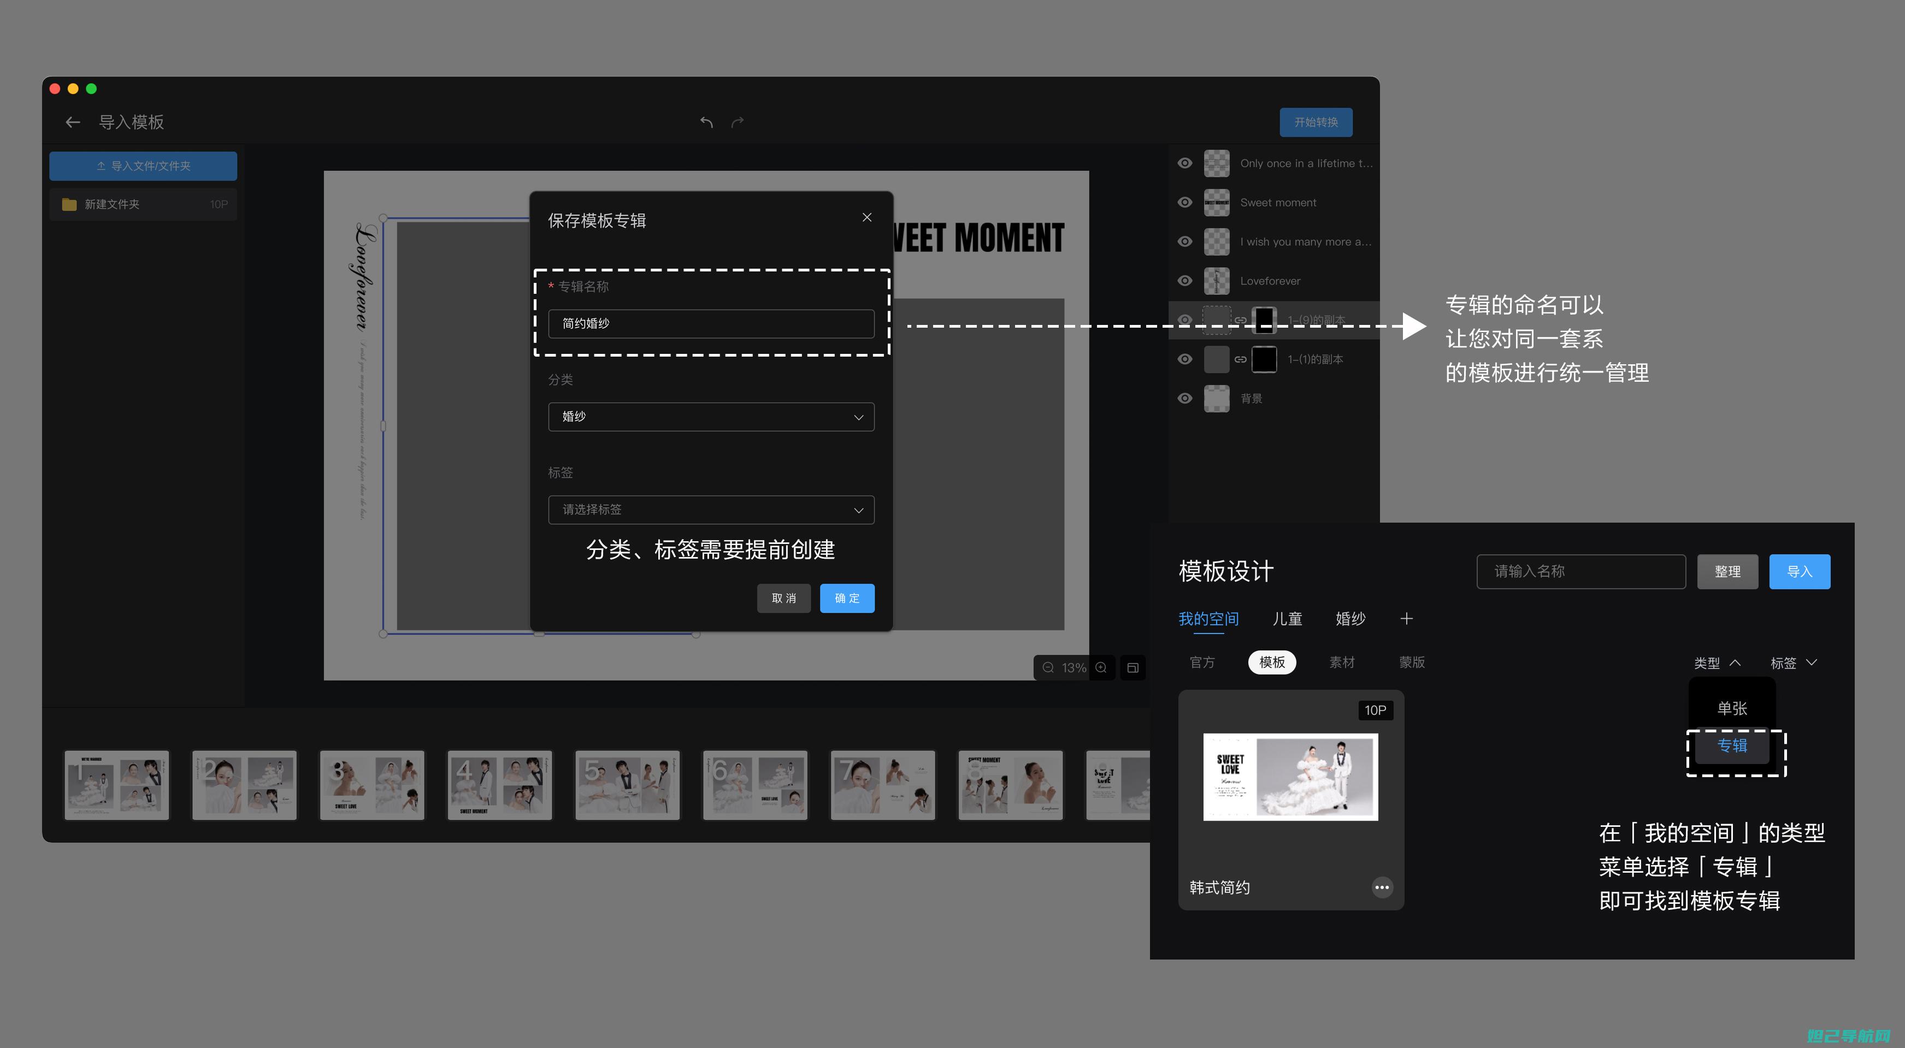Choose 专辑 in the type menu
Screen dimensions: 1905x1048
point(1732,745)
